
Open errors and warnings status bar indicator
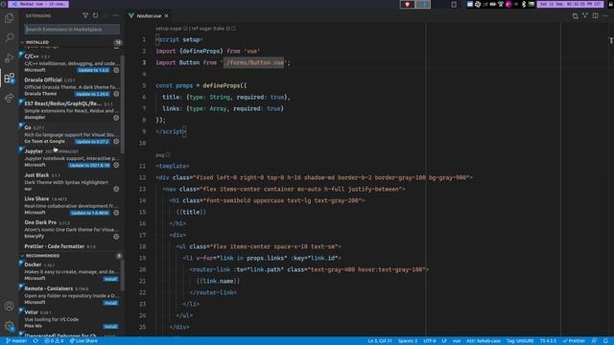[54, 341]
